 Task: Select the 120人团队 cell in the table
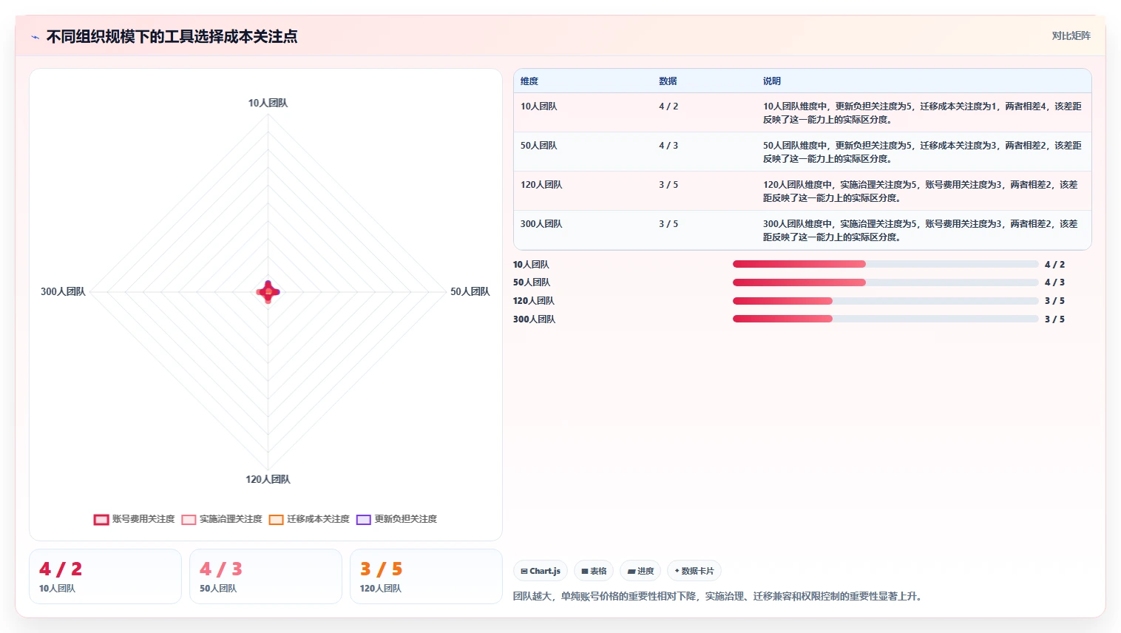coord(541,185)
